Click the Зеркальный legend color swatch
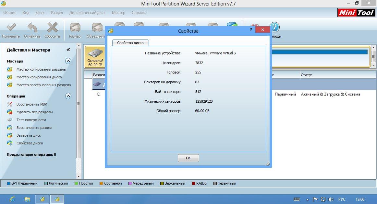377x204 pixels. pyautogui.click(x=162, y=183)
